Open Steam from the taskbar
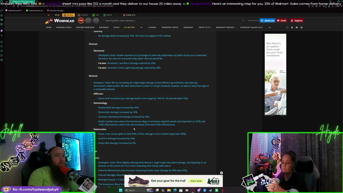The height and width of the screenshot is (193, 343). 210,190
